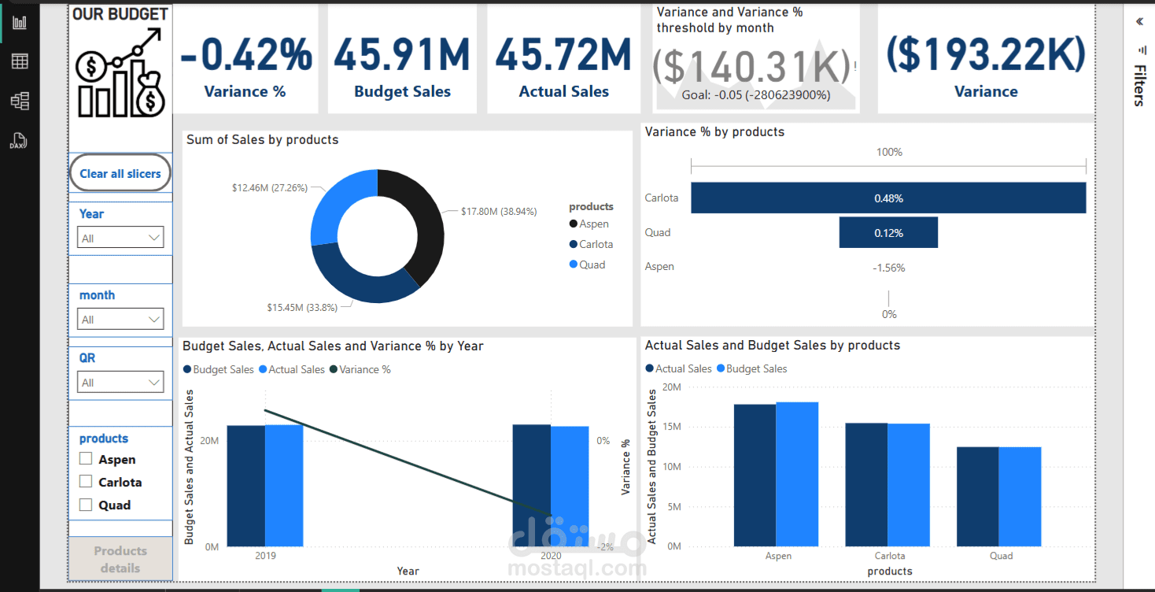
Task: Open the DAX query view icon
Action: pos(19,142)
